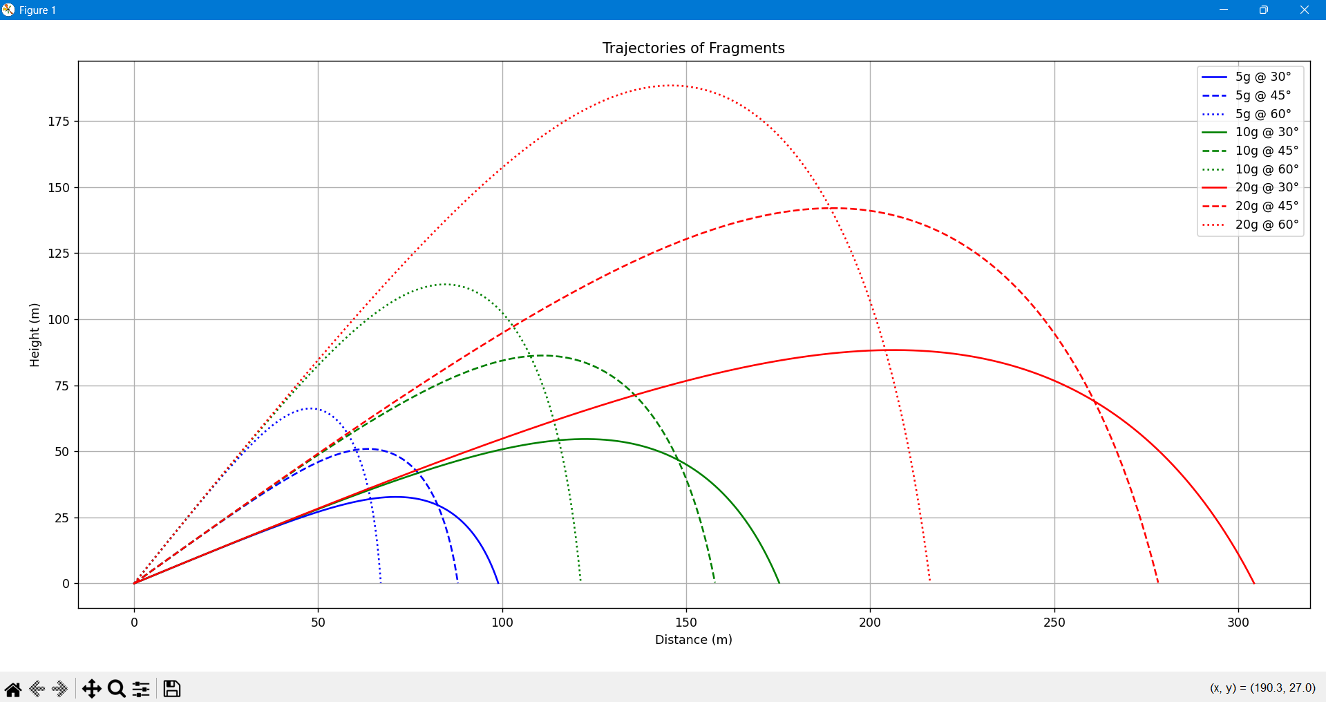Select the 10g @ 30° legend entry
The height and width of the screenshot is (702, 1326).
pyautogui.click(x=1265, y=132)
